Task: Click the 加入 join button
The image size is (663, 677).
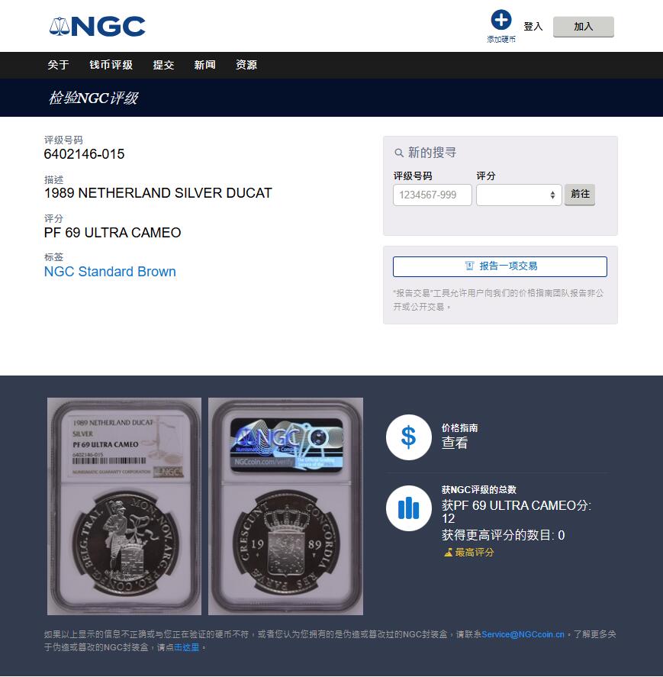Action: (583, 27)
